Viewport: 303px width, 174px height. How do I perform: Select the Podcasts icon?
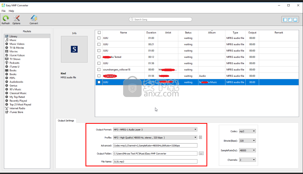click(7, 63)
